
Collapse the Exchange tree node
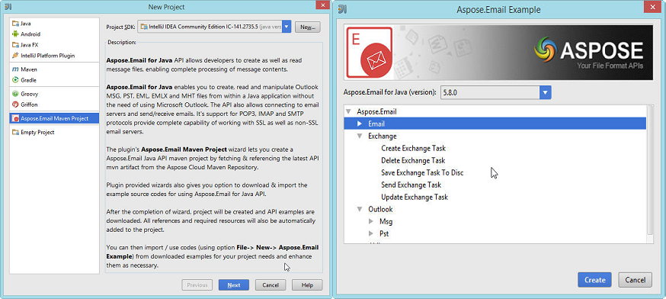[x=360, y=136]
